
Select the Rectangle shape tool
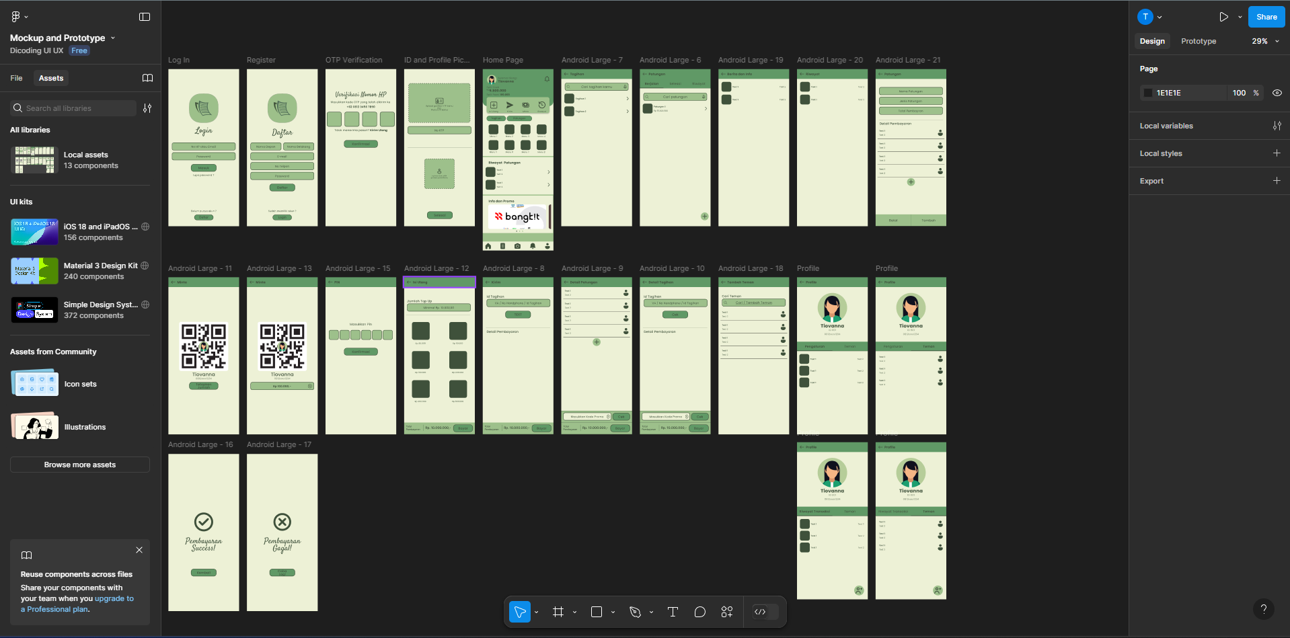[x=596, y=612]
